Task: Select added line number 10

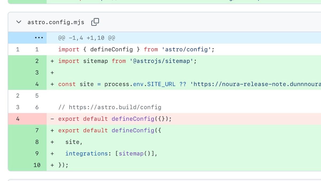Action: pyautogui.click(x=37, y=165)
